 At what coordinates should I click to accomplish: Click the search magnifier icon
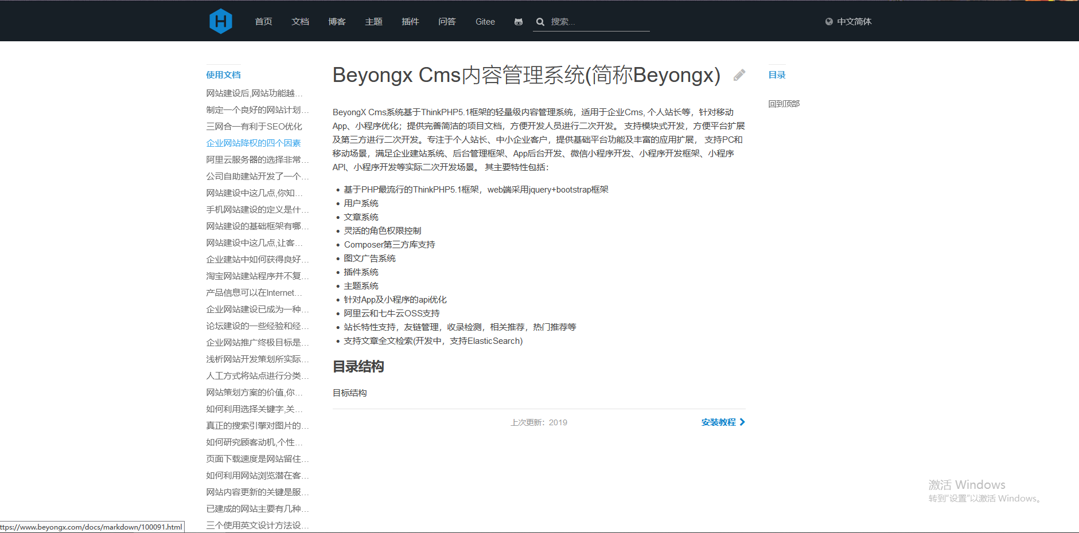point(540,22)
